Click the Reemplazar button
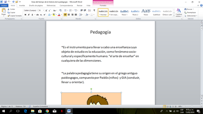Screen dimensions: 203x114 (x=190, y=13)
